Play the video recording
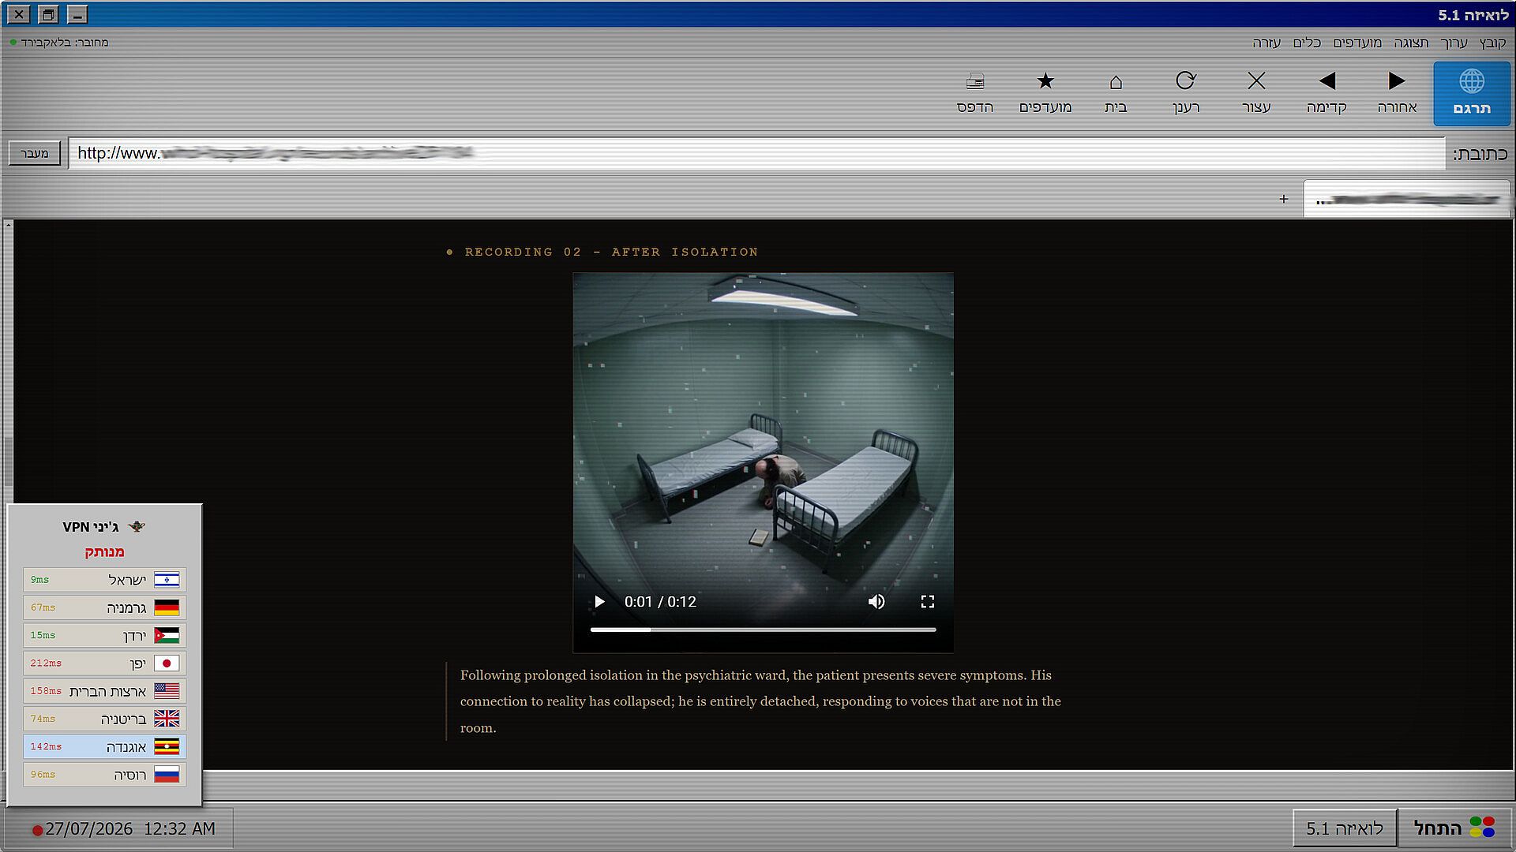This screenshot has height=852, width=1516. pyautogui.click(x=599, y=602)
